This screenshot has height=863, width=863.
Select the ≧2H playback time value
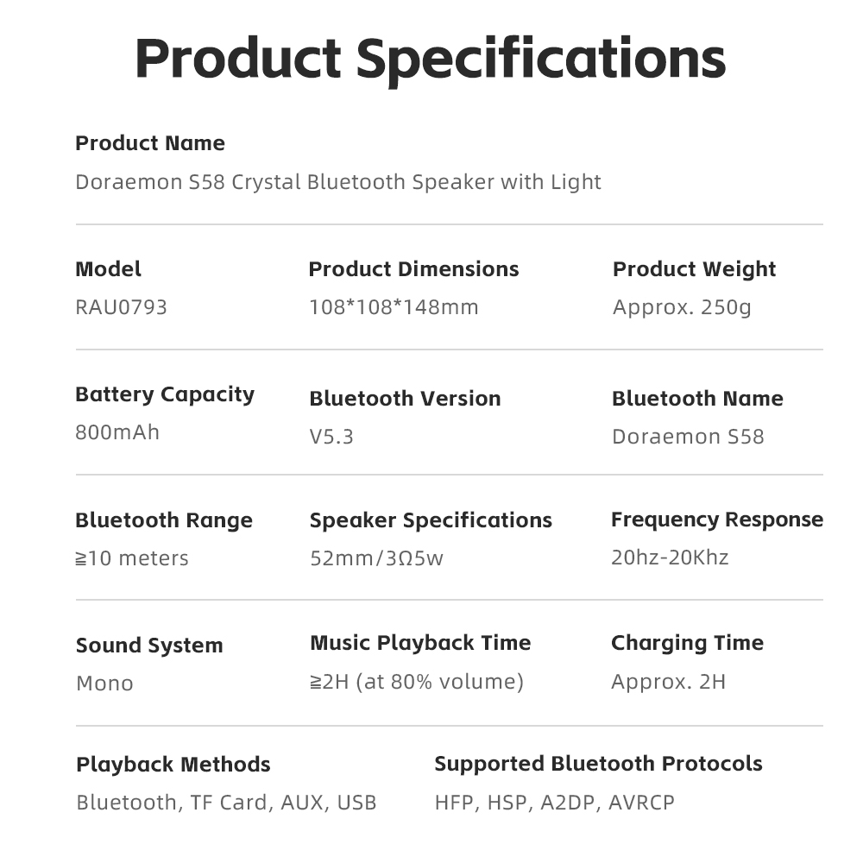[x=417, y=682]
